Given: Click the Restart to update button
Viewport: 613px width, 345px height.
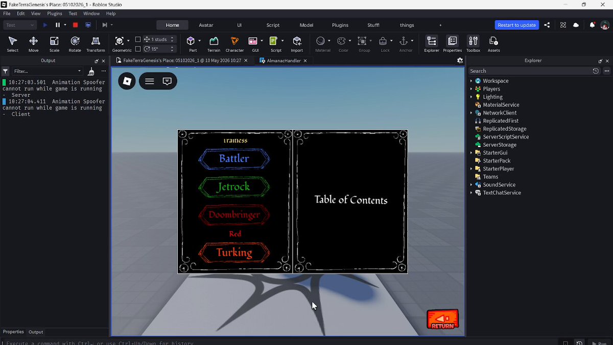Looking at the screenshot, I should click(517, 25).
